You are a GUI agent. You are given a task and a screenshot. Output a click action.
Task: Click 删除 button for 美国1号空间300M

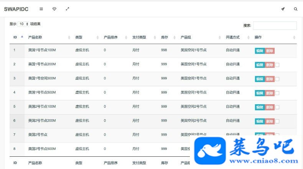pos(270,79)
